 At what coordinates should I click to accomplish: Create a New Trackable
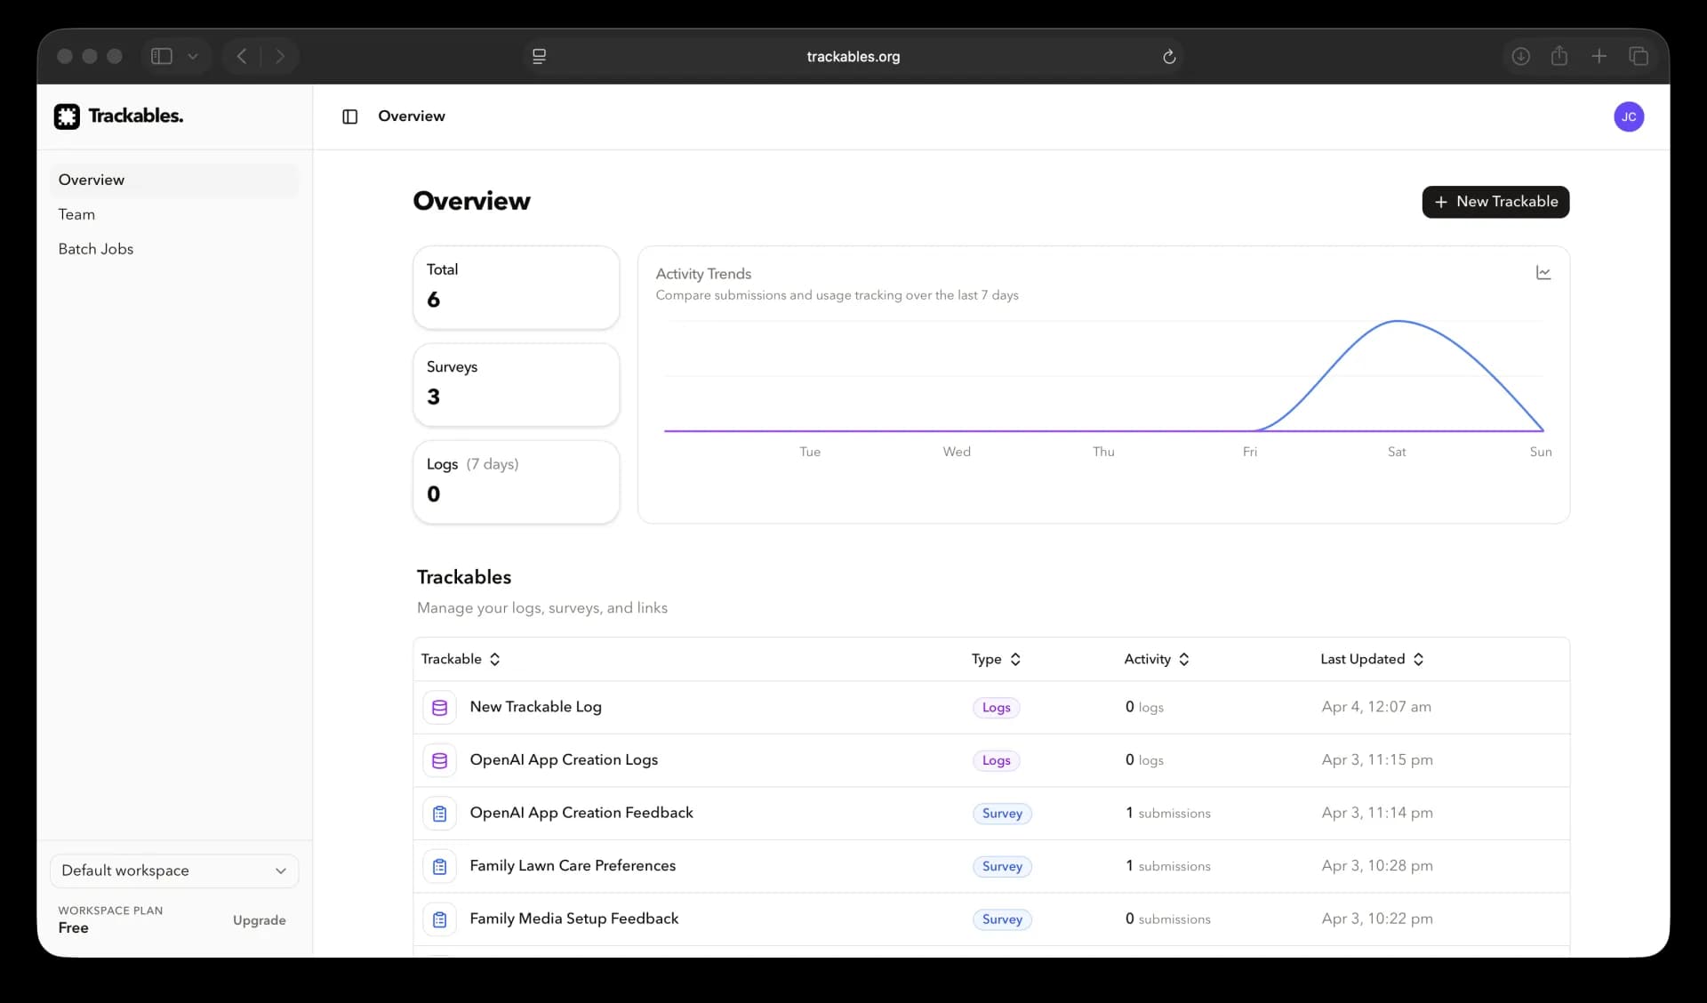1495,202
